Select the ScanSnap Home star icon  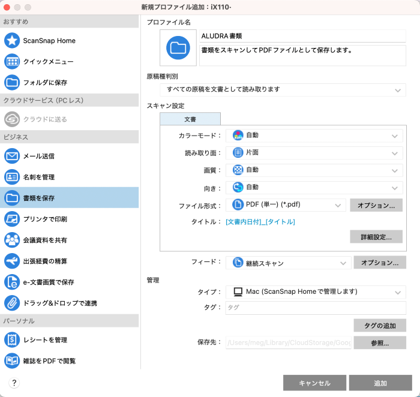click(x=12, y=40)
